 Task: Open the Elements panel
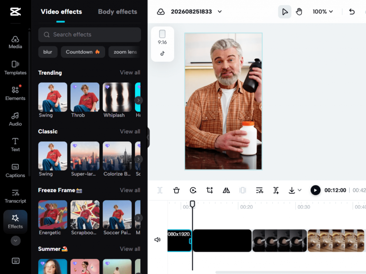[15, 93]
